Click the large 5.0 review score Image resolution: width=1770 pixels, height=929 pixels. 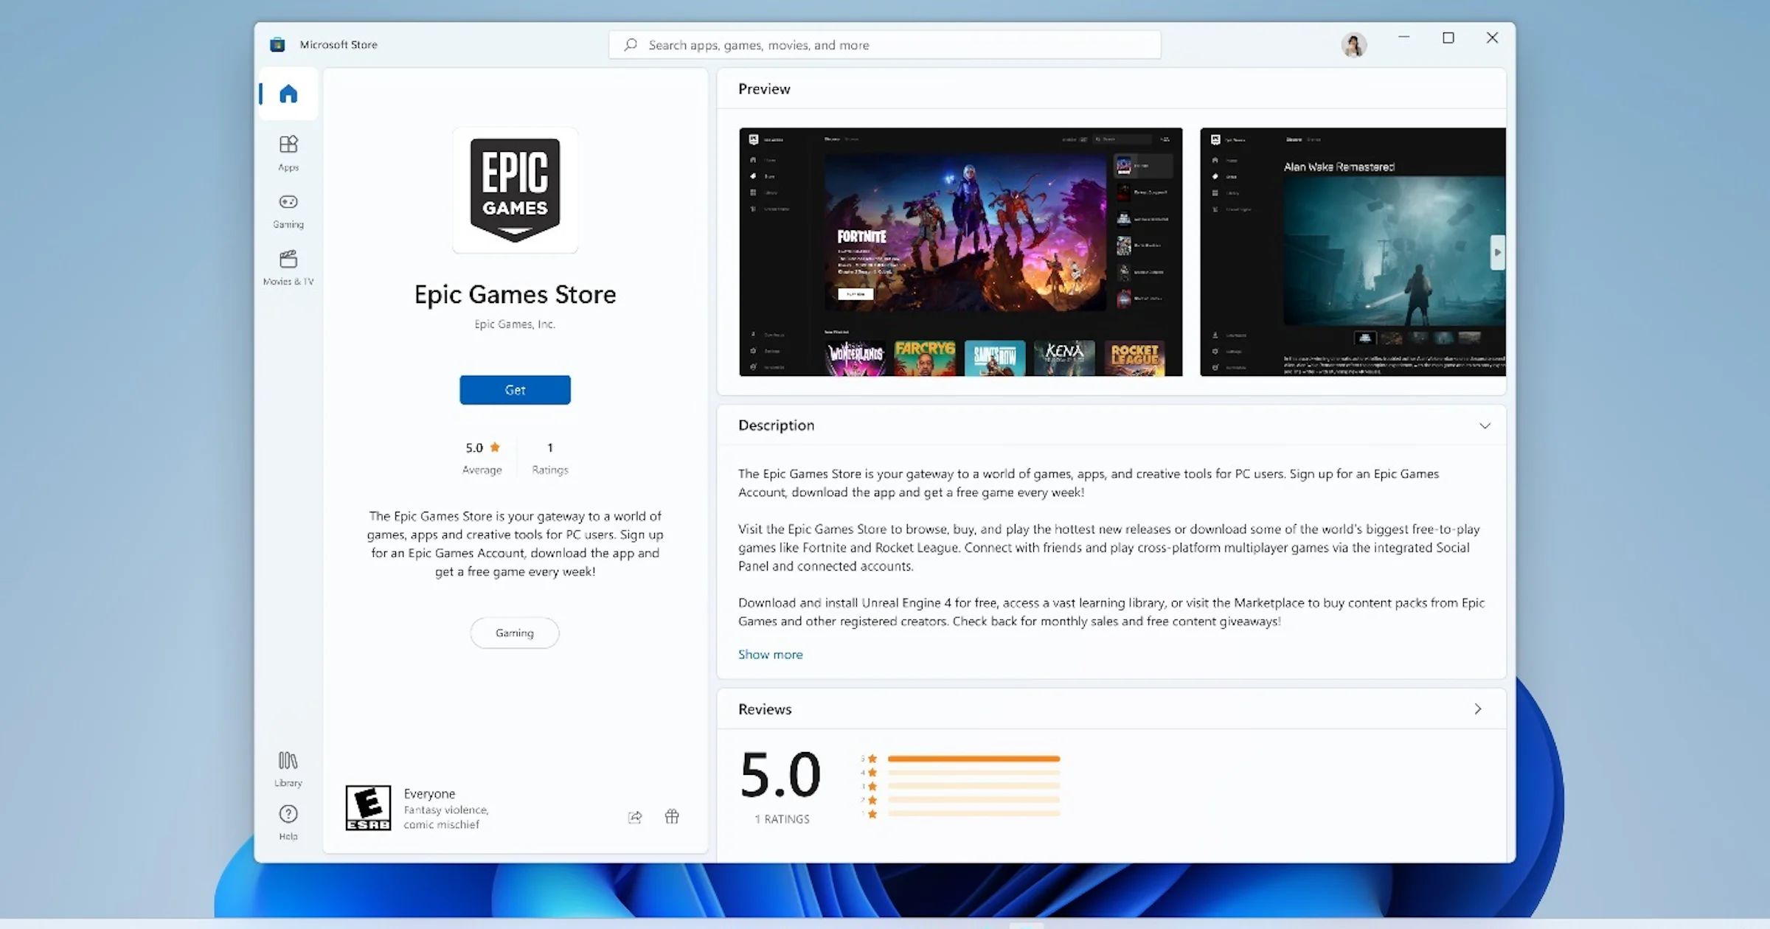click(x=780, y=775)
